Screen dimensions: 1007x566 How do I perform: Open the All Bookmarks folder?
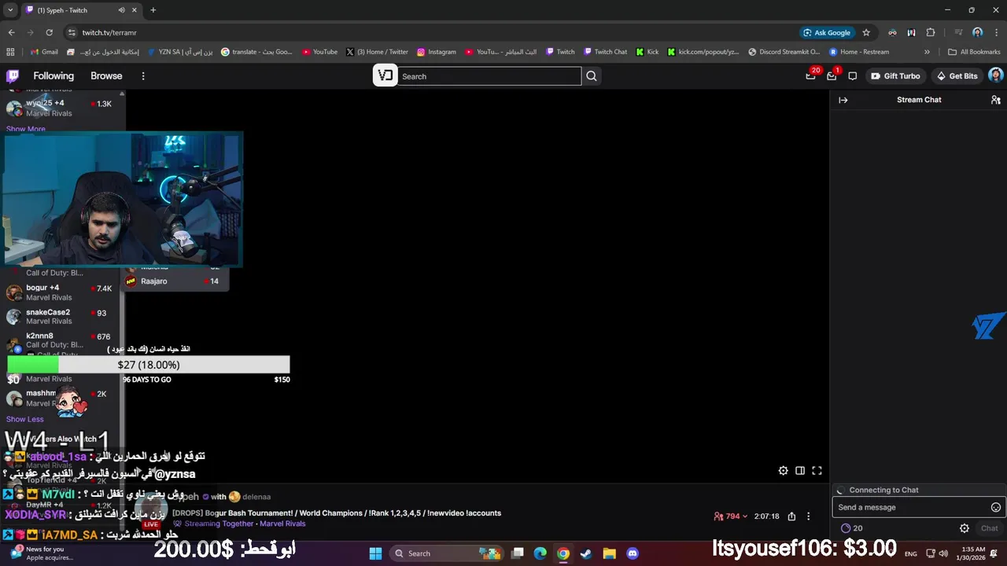(974, 52)
